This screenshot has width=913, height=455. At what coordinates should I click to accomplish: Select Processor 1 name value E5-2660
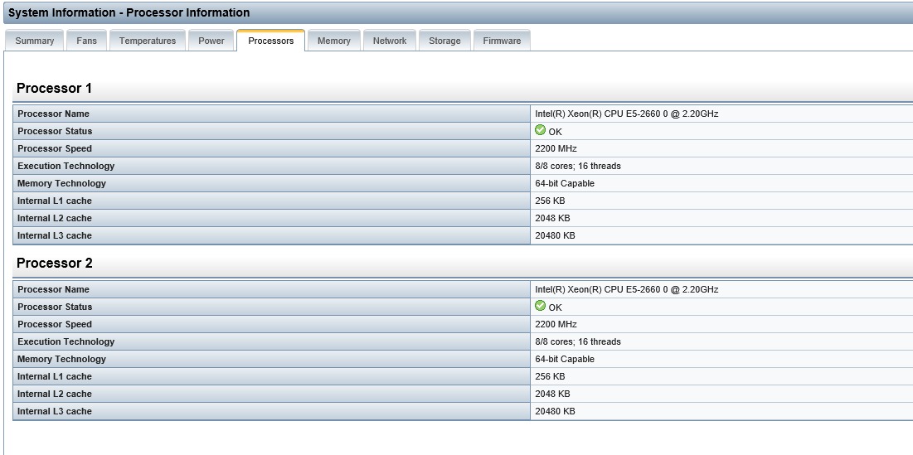[626, 114]
